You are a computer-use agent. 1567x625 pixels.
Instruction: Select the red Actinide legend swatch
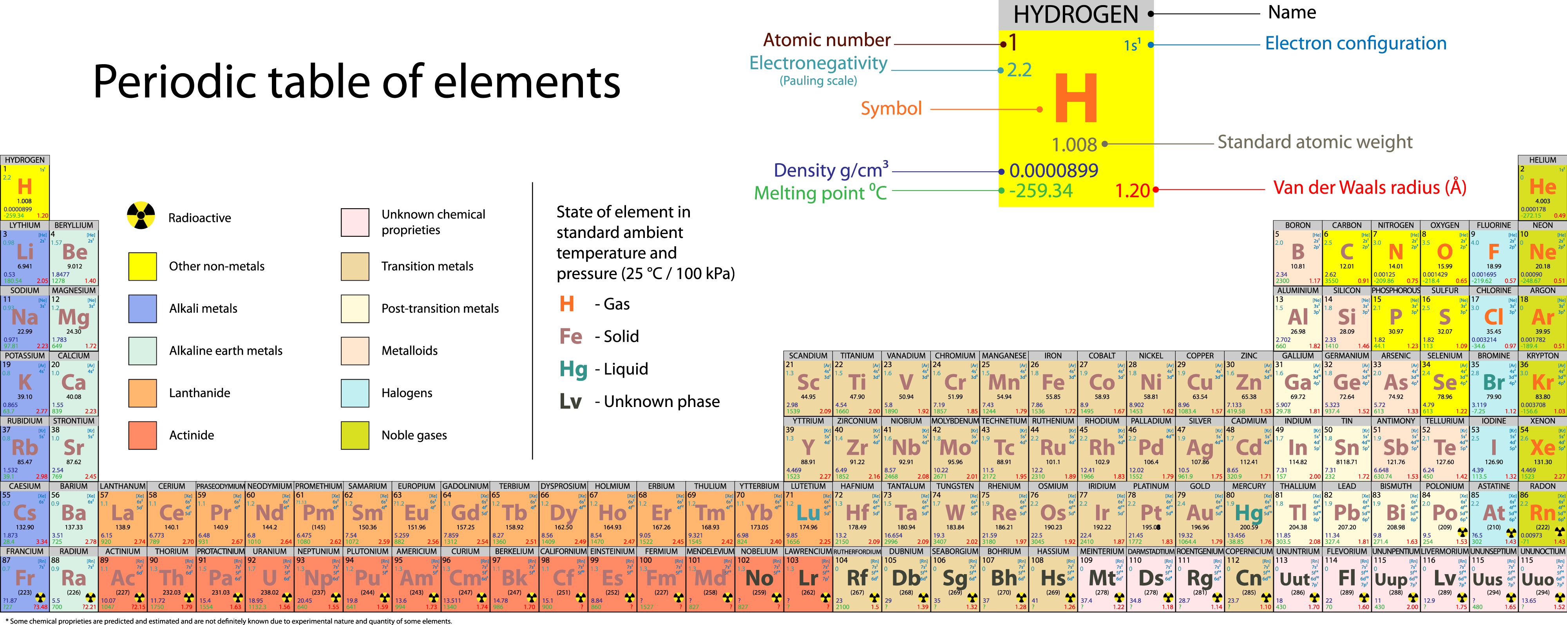[x=142, y=435]
